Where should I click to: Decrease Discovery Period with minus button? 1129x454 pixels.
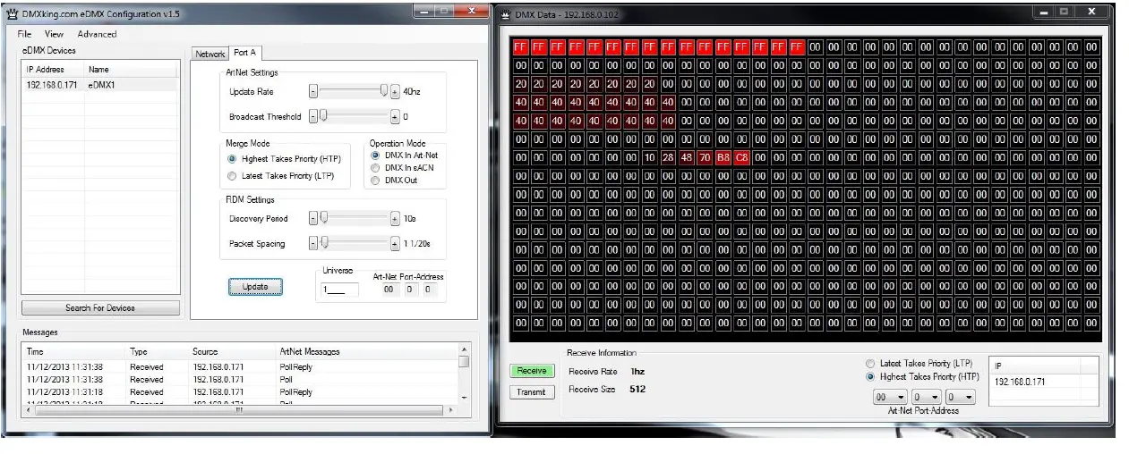(x=313, y=218)
